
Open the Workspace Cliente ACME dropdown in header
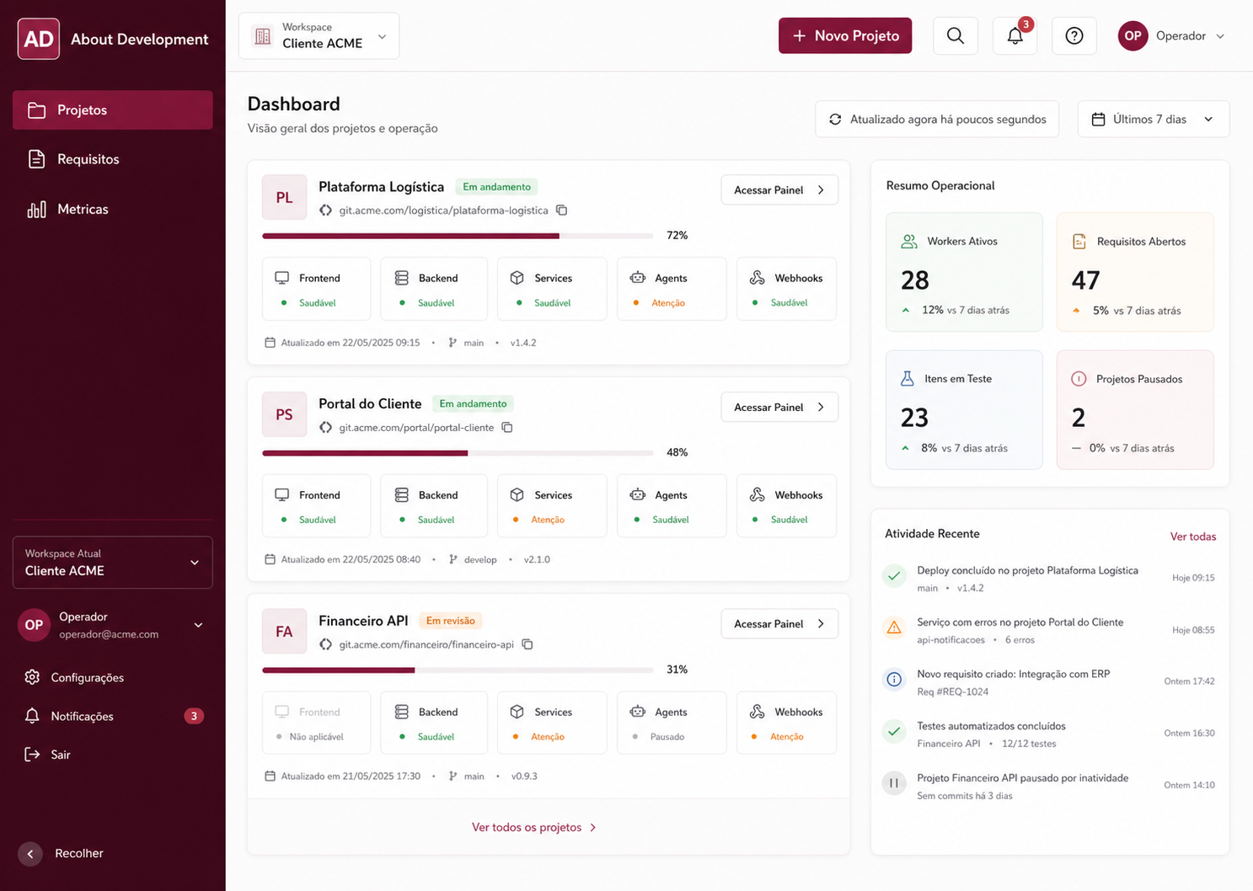pyautogui.click(x=319, y=35)
